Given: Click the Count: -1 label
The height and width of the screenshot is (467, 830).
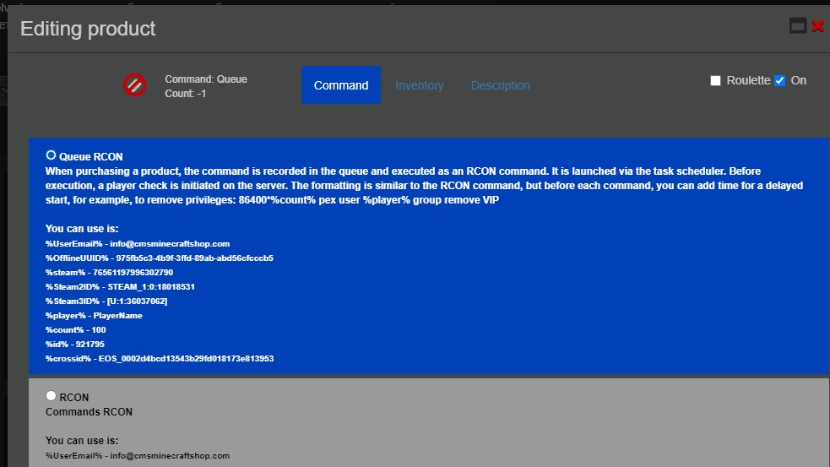Looking at the screenshot, I should 186,94.
